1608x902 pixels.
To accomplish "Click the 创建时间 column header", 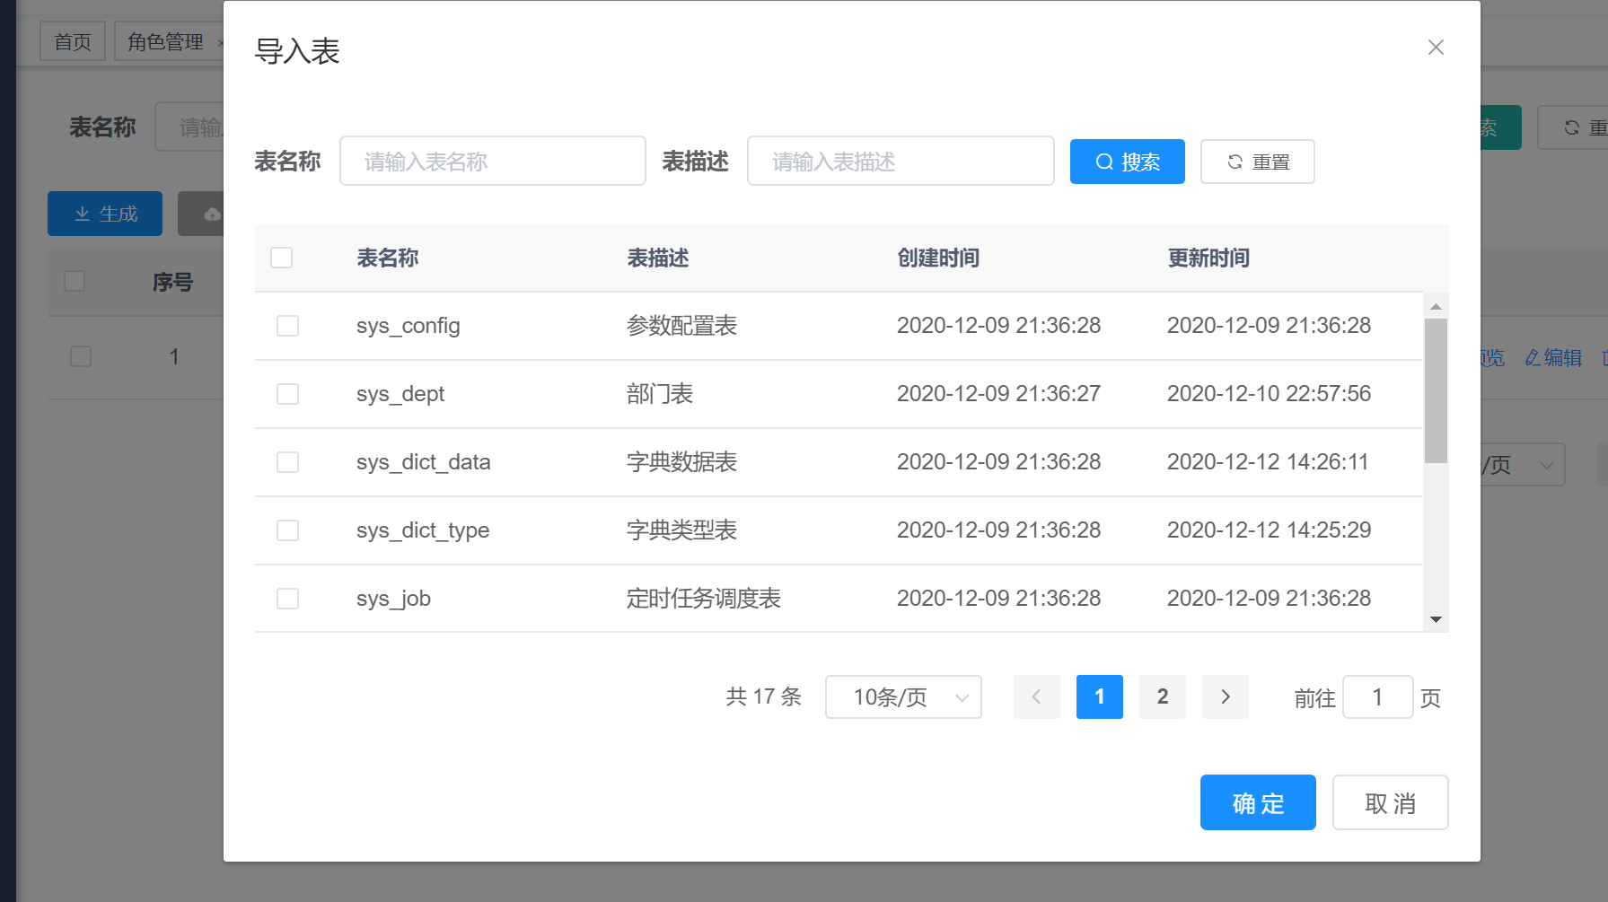I will (x=938, y=258).
